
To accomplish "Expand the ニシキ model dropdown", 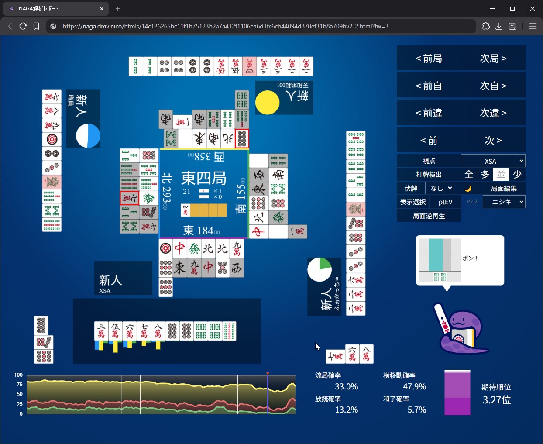I will 504,202.
